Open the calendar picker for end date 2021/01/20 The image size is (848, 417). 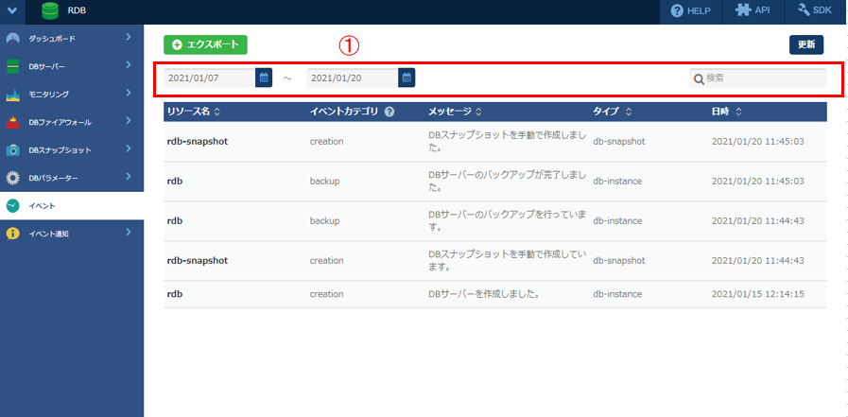(x=407, y=78)
